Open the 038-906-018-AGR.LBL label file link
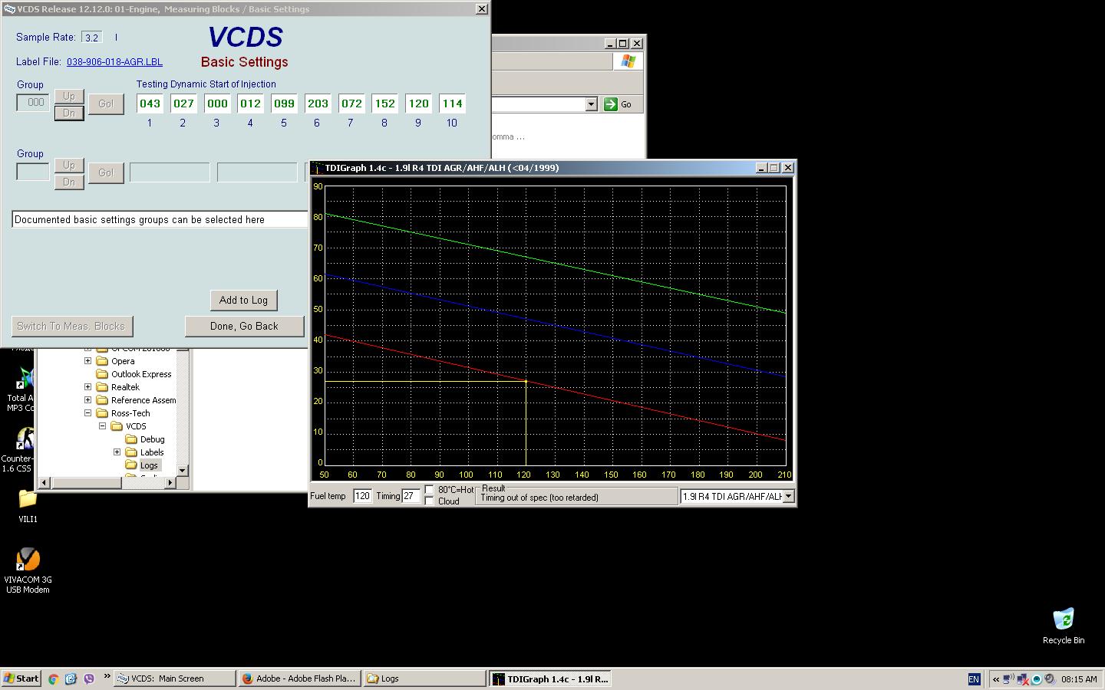This screenshot has width=1105, height=690. (x=114, y=62)
